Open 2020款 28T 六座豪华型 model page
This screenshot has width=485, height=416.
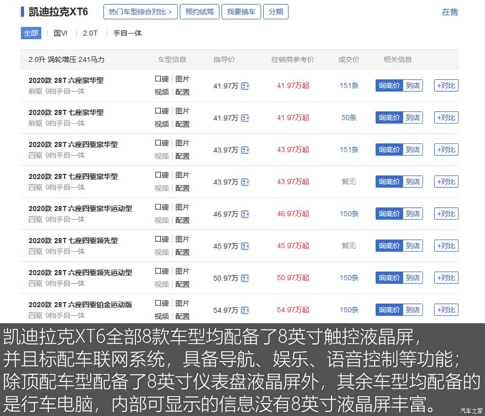coord(66,80)
